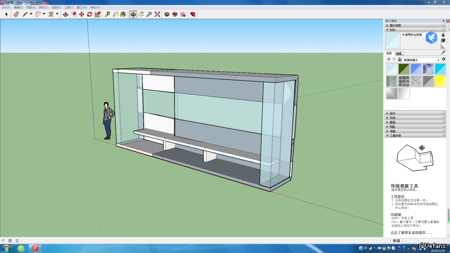Screen dimensions: 450x253
Task: Toggle the Orbit tool button
Action: [x=133, y=14]
